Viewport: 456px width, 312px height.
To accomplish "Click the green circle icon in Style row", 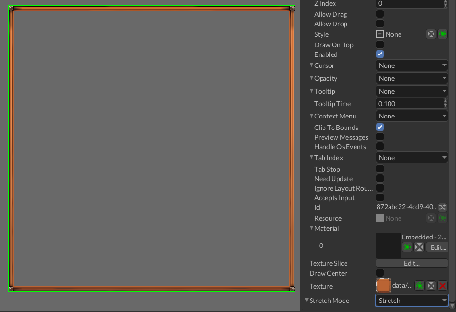I will pyautogui.click(x=443, y=34).
